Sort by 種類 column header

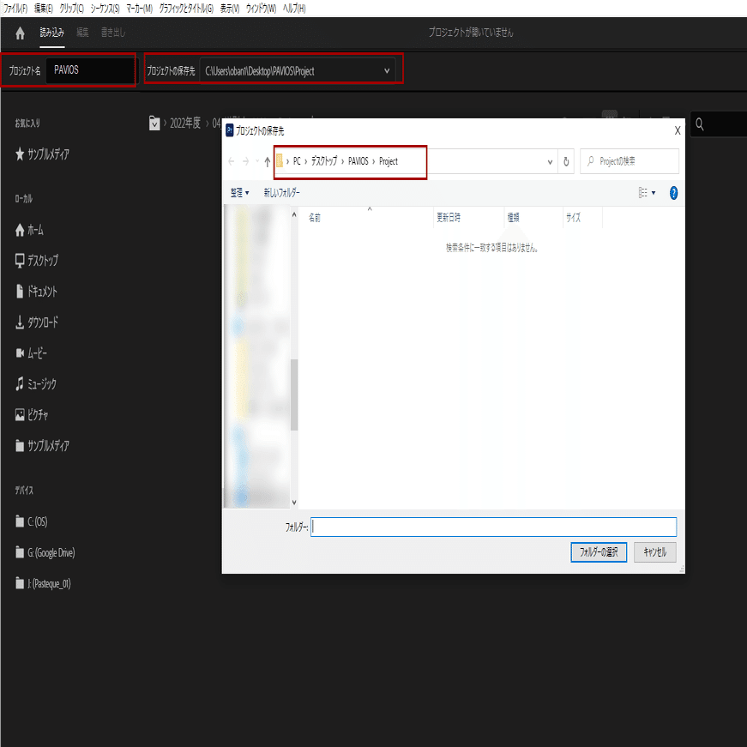point(513,218)
